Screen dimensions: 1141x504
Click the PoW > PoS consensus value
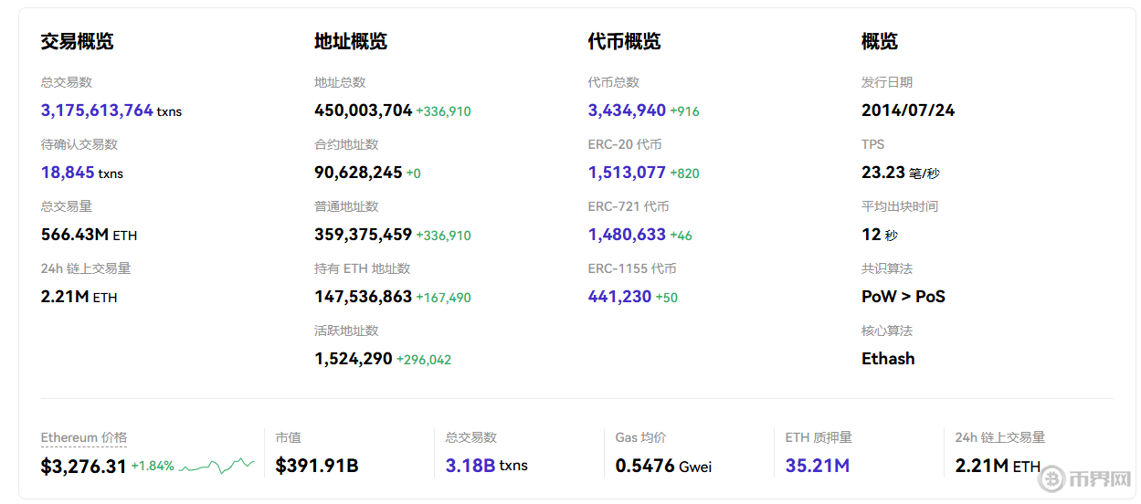coord(903,297)
